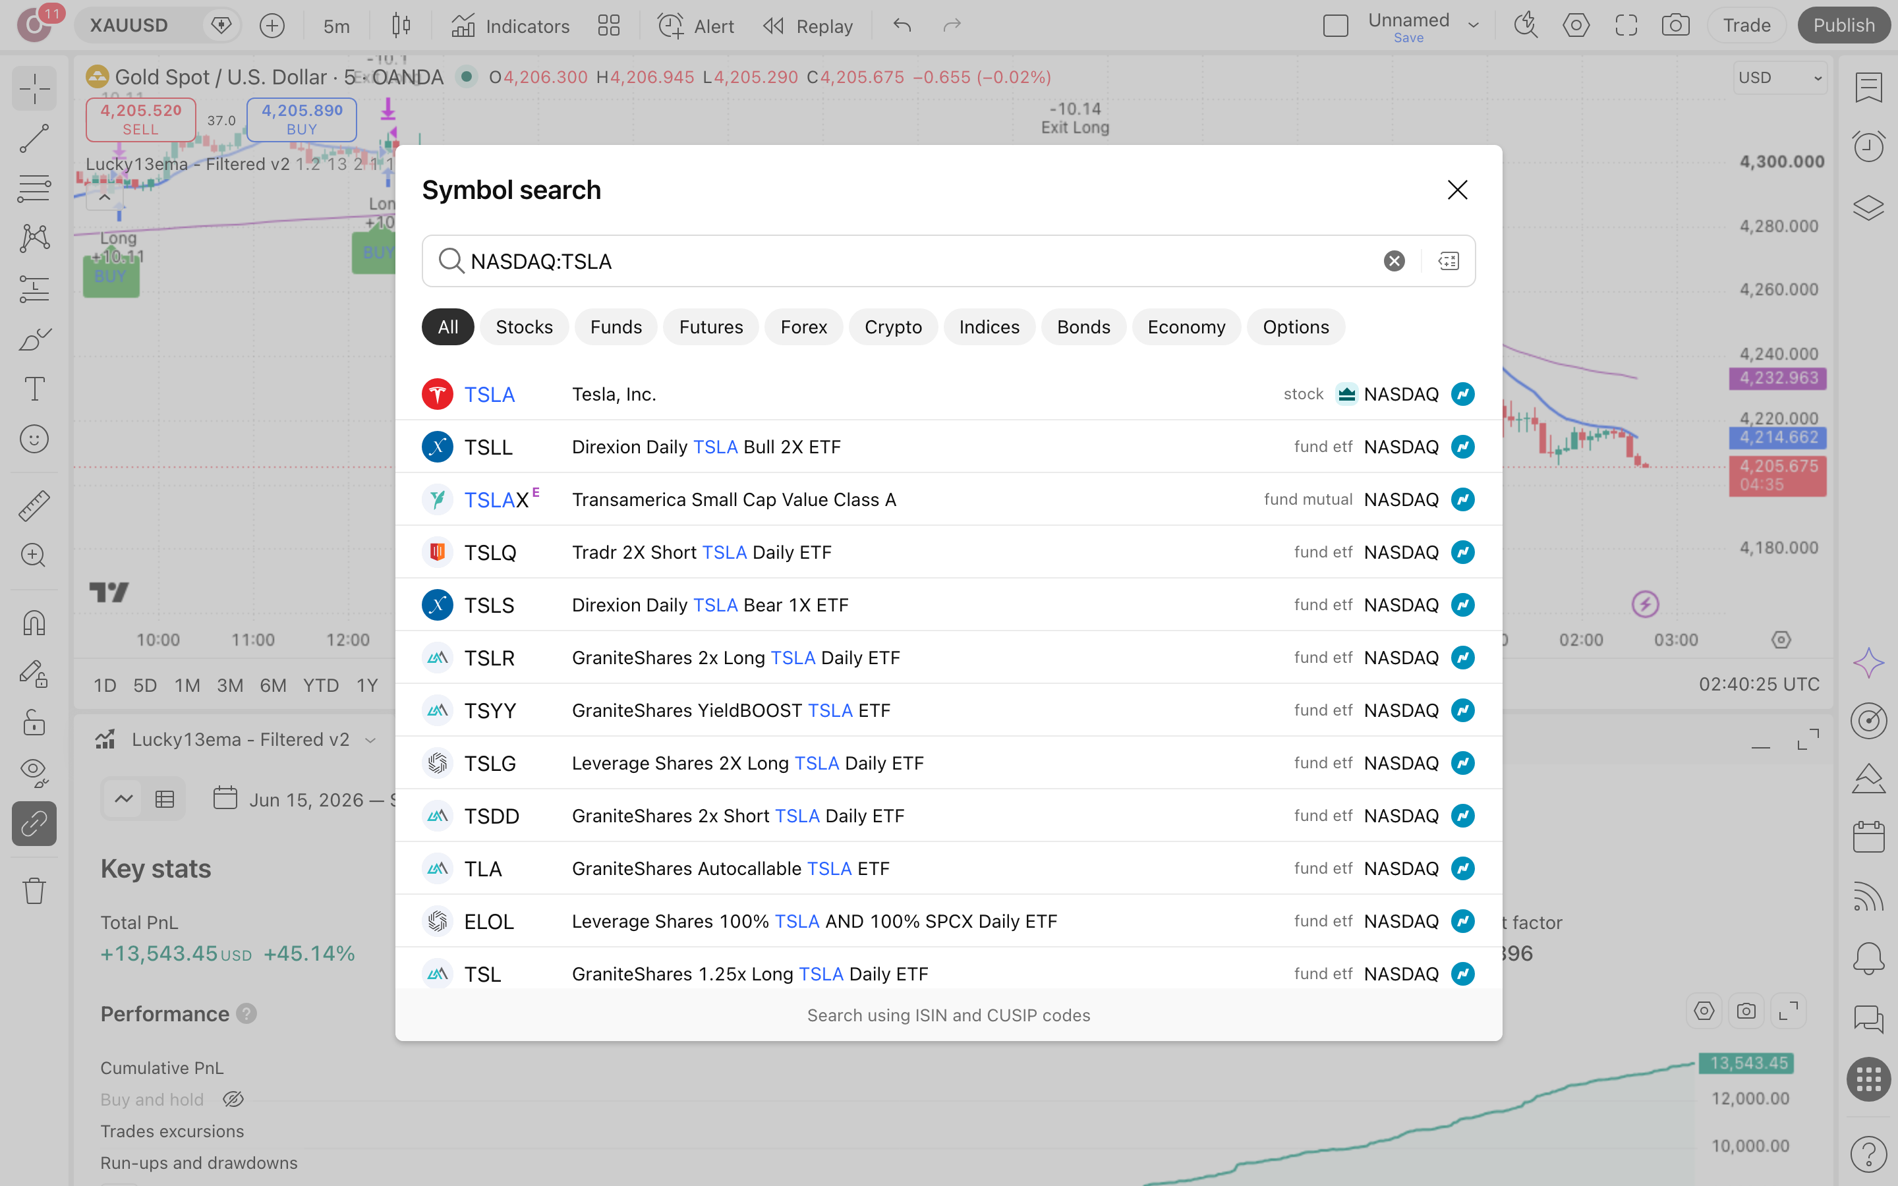The image size is (1898, 1186).
Task: Select the Text annotation tool
Action: [x=34, y=389]
